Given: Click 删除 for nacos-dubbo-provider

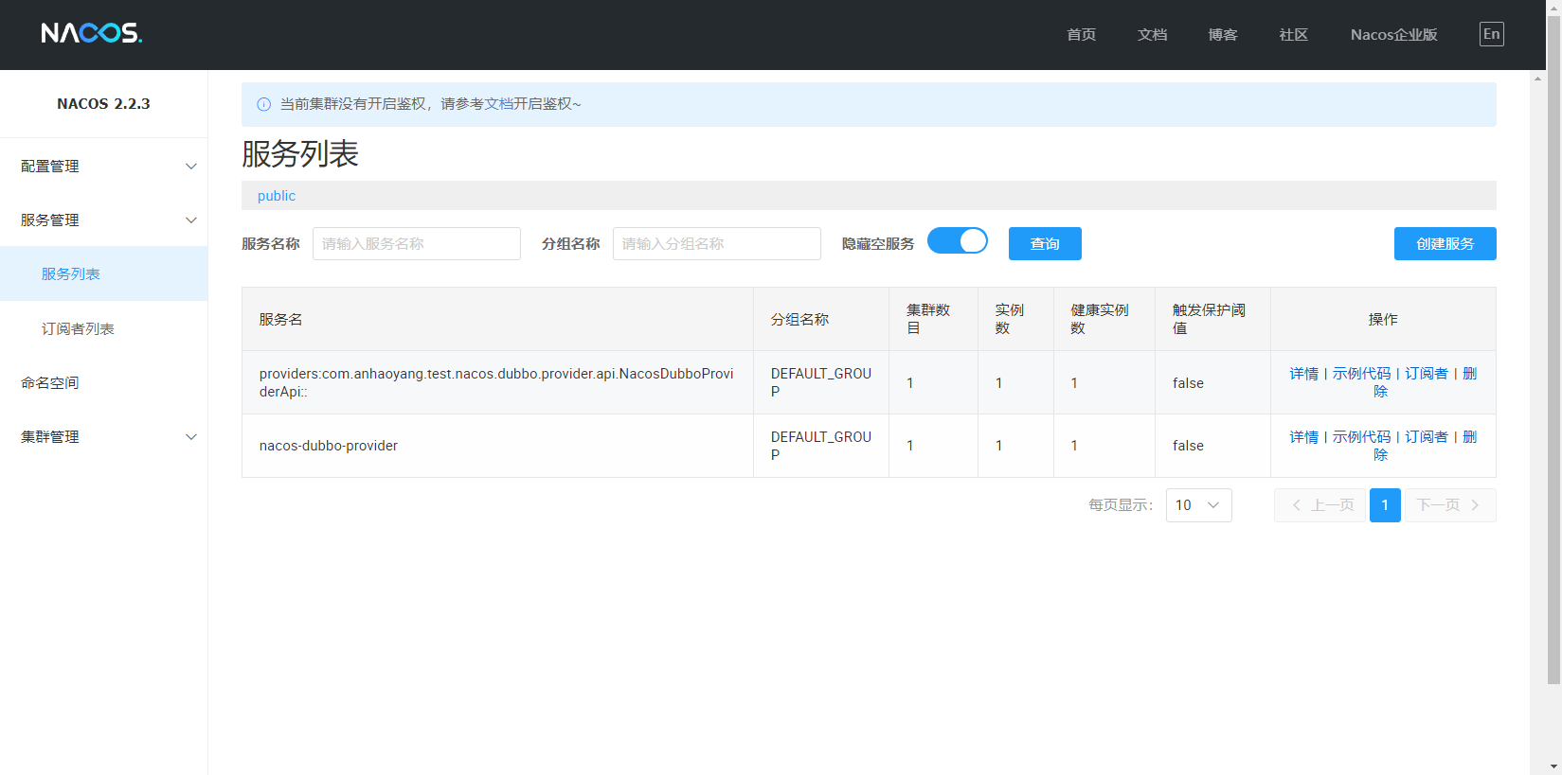Looking at the screenshot, I should click(x=1469, y=437).
